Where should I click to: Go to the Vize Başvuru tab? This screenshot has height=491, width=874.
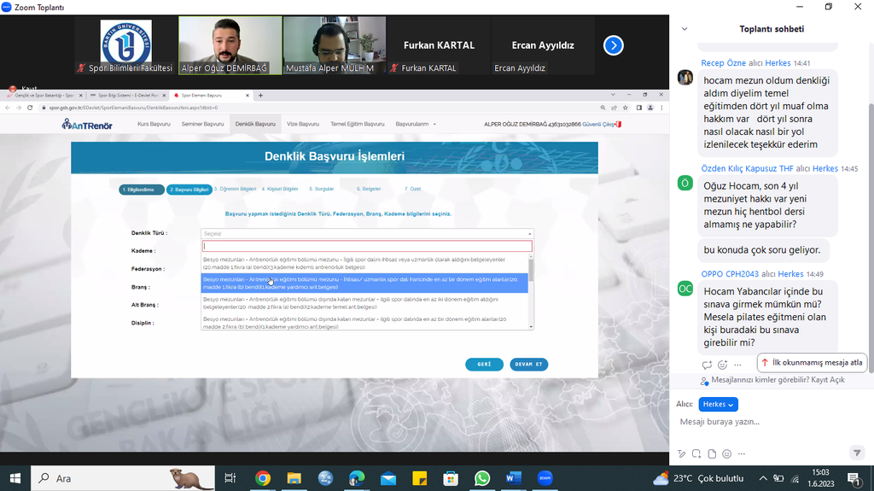(303, 124)
